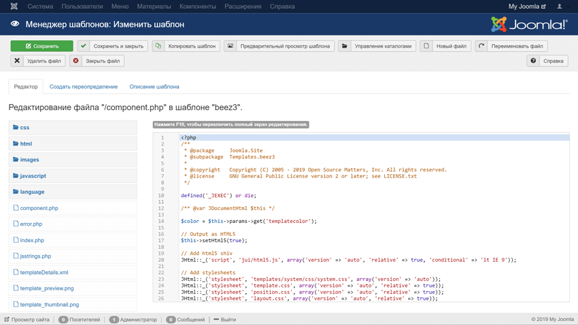Switch to Создать переопределение tab
Image resolution: width=578 pixels, height=325 pixels.
tap(84, 86)
